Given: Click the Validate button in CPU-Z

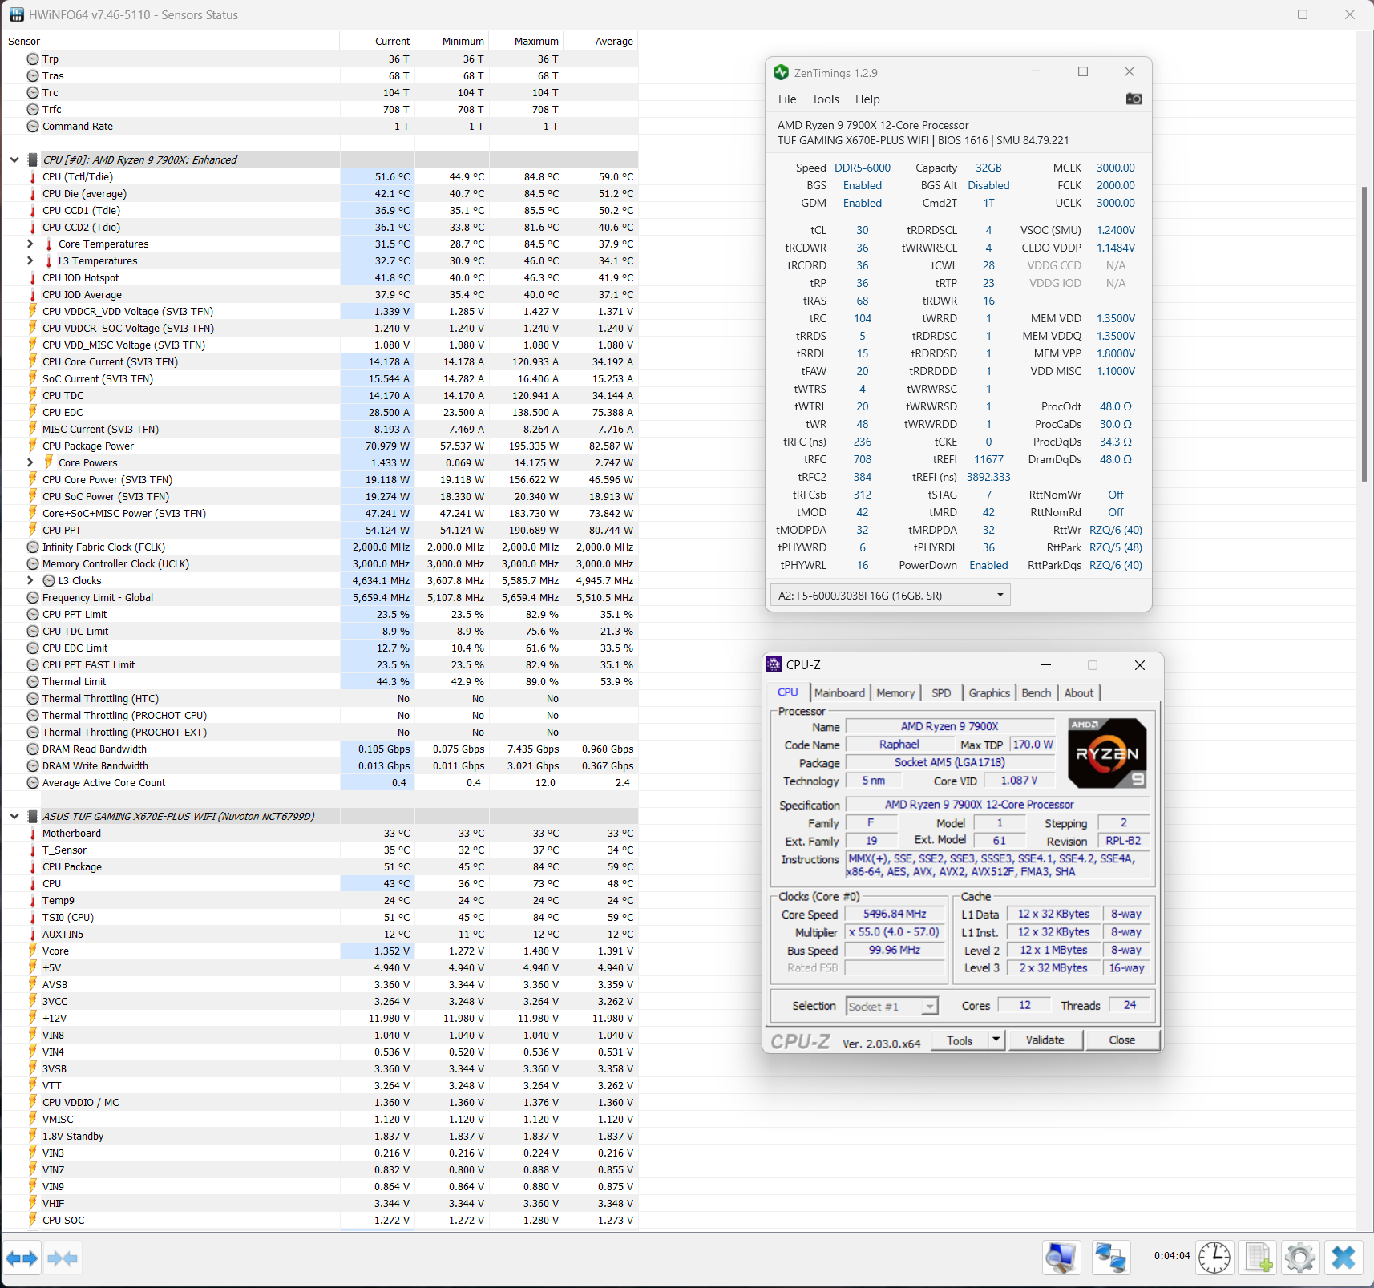Looking at the screenshot, I should (x=1045, y=1040).
